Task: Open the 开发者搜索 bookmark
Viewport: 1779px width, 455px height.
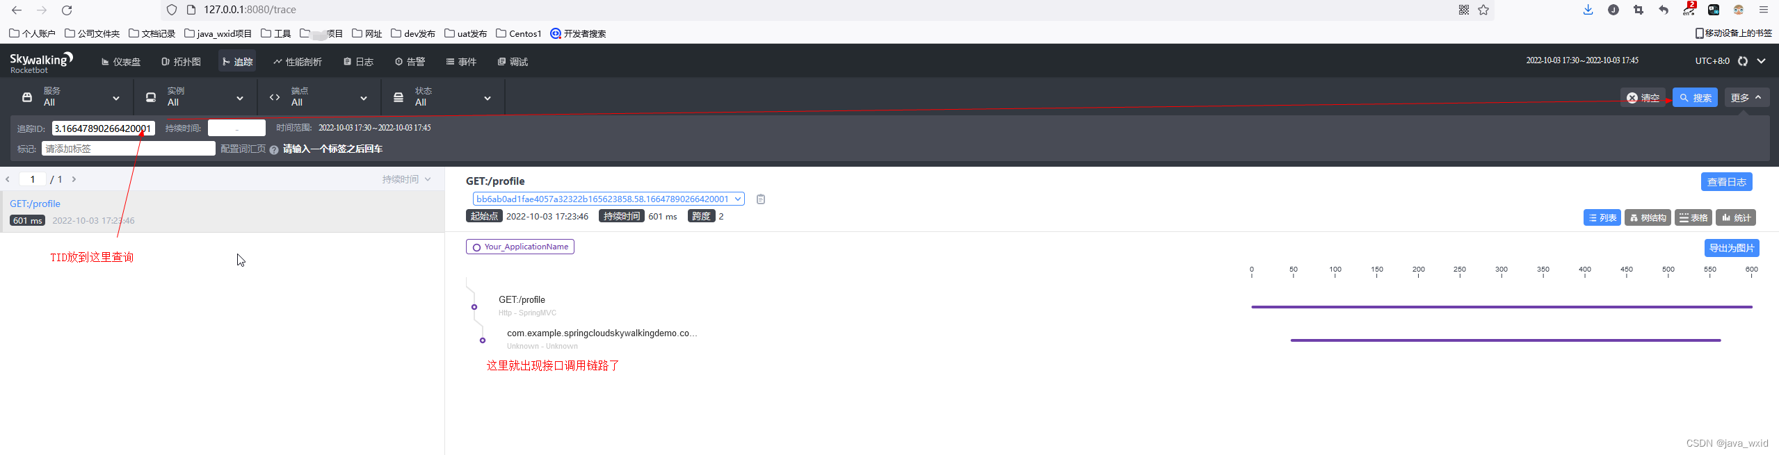Action: (578, 33)
